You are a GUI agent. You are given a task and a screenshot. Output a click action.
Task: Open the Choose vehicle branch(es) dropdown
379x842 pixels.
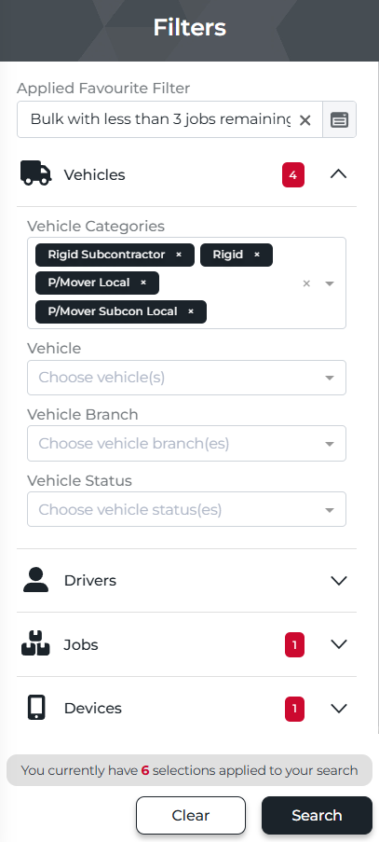(186, 444)
